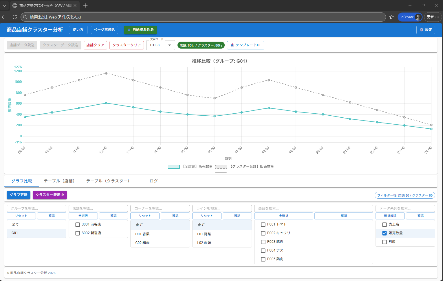The image size is (443, 281).
Task: Download template via テンプレートDL
Action: click(x=246, y=45)
